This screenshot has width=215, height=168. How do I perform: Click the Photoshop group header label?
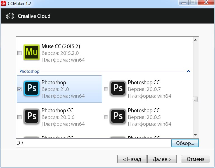tap(29, 71)
